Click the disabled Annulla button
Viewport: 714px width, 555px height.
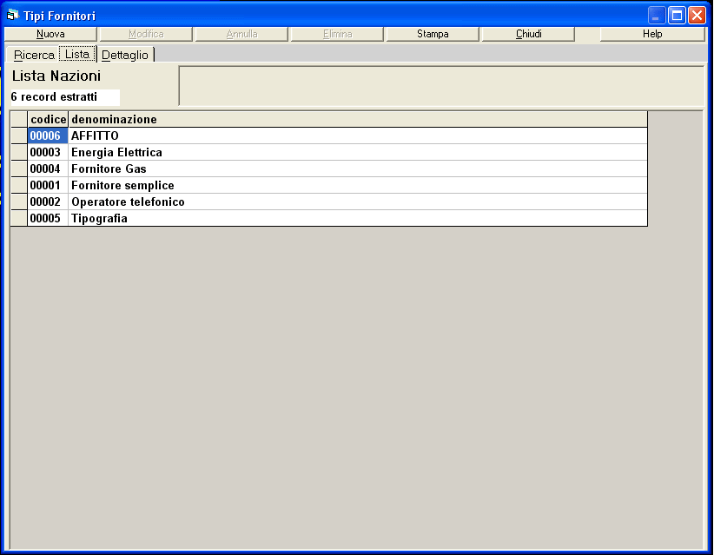click(241, 34)
